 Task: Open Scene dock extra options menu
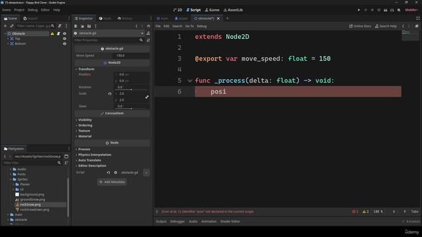point(66,26)
